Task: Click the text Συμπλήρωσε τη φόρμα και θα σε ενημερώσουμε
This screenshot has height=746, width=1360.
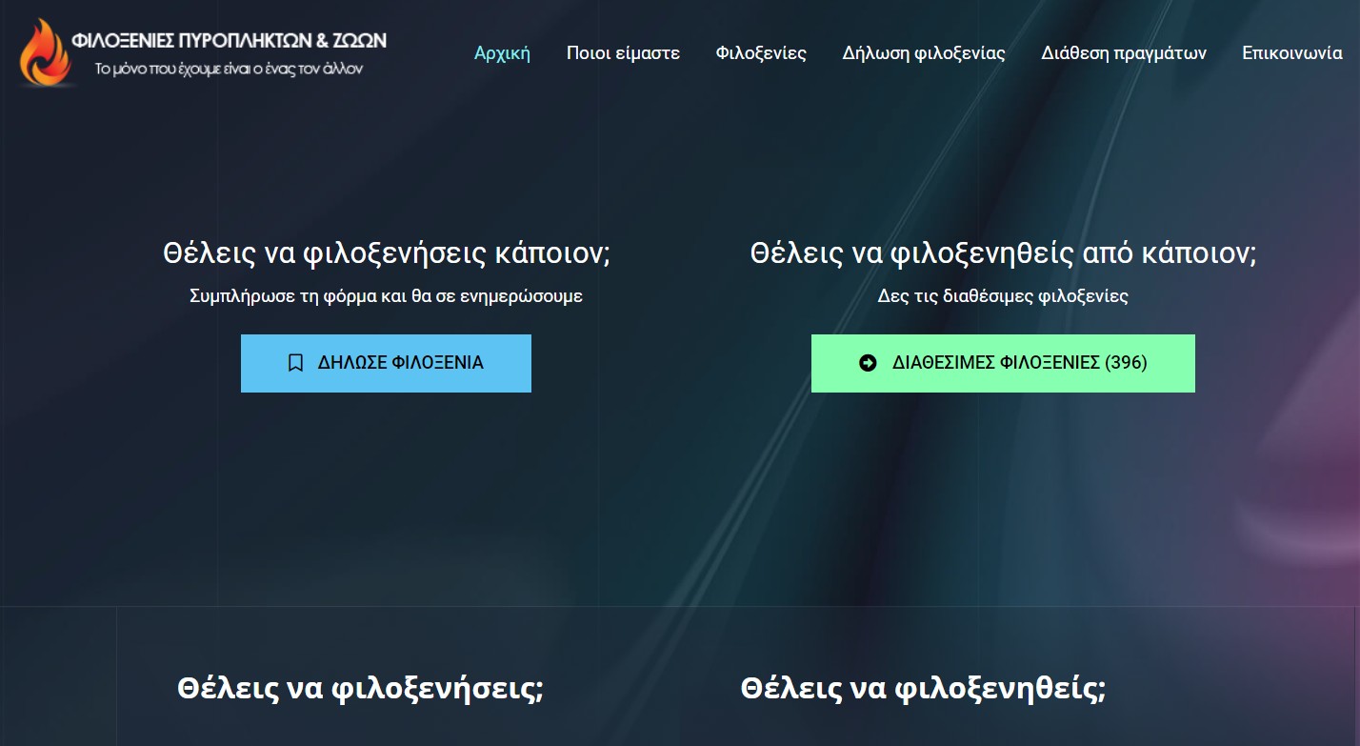Action: 386,296
